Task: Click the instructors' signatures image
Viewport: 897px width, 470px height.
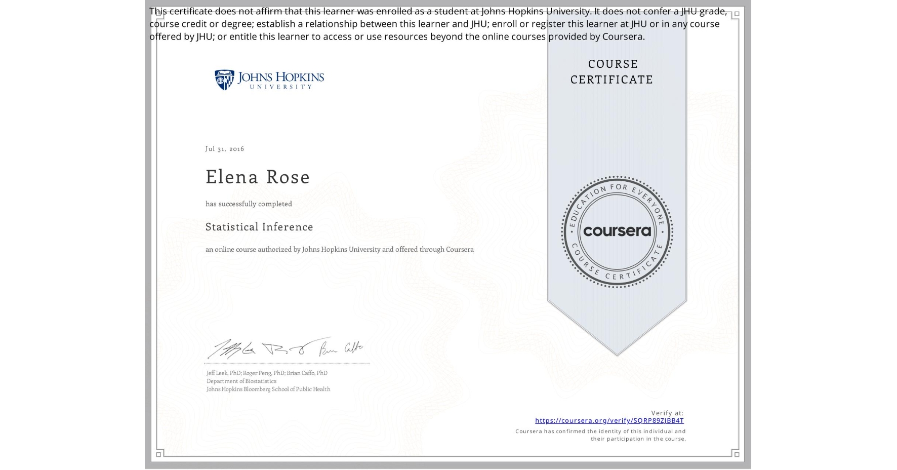Action: (x=285, y=348)
